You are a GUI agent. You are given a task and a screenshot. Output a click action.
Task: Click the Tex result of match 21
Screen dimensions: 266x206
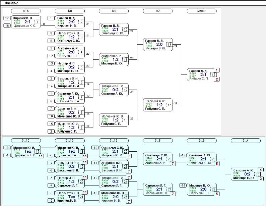pos(72,197)
